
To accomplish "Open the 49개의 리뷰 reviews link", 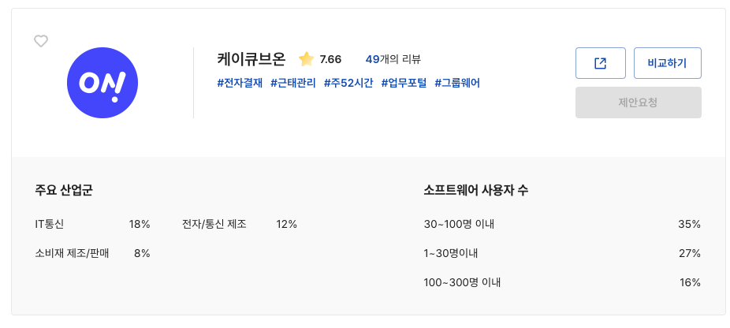I will pos(393,59).
